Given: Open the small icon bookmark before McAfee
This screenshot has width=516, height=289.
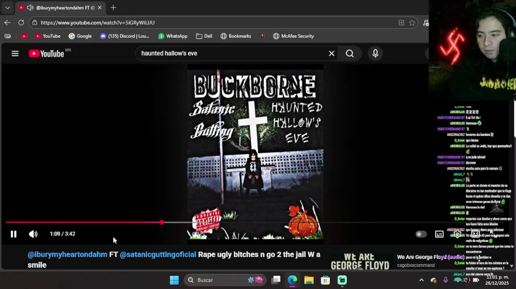Looking at the screenshot, I should pyautogui.click(x=262, y=36).
